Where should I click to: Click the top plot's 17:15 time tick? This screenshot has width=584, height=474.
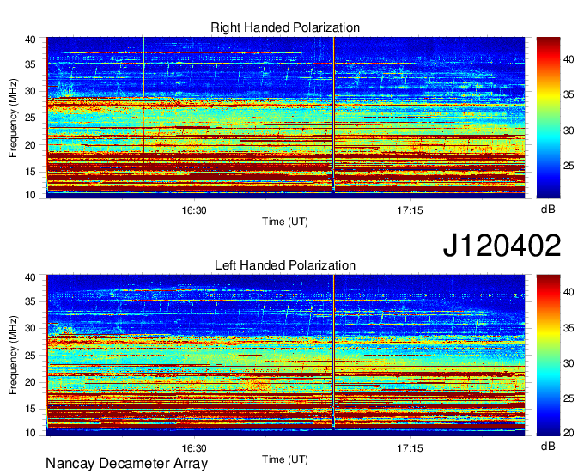[410, 210]
